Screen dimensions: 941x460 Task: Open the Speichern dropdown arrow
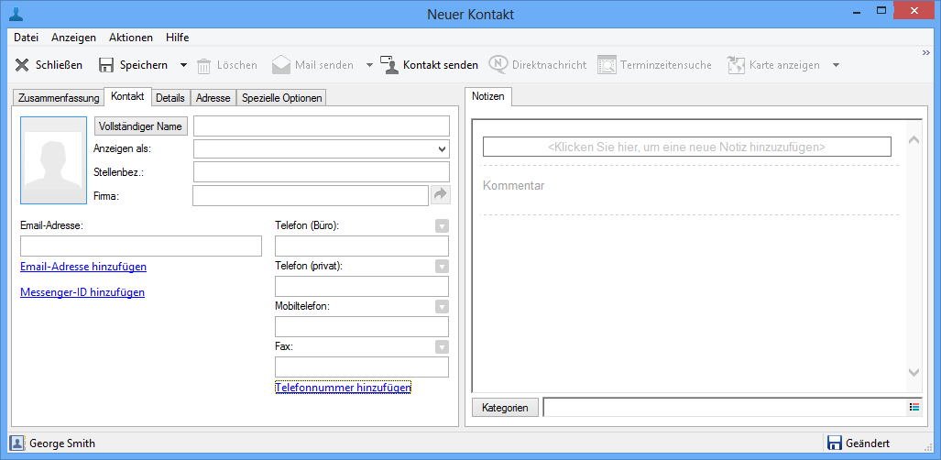[183, 65]
